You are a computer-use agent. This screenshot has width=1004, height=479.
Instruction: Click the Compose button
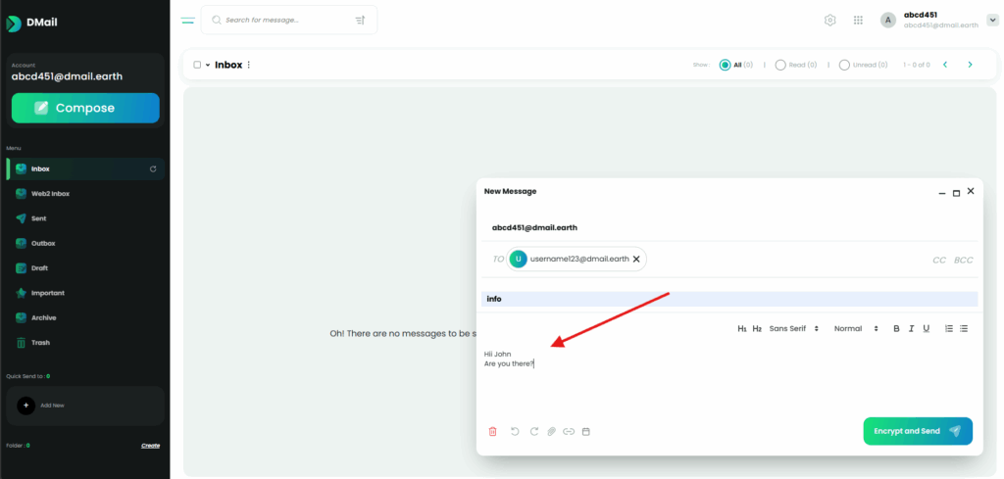(85, 108)
